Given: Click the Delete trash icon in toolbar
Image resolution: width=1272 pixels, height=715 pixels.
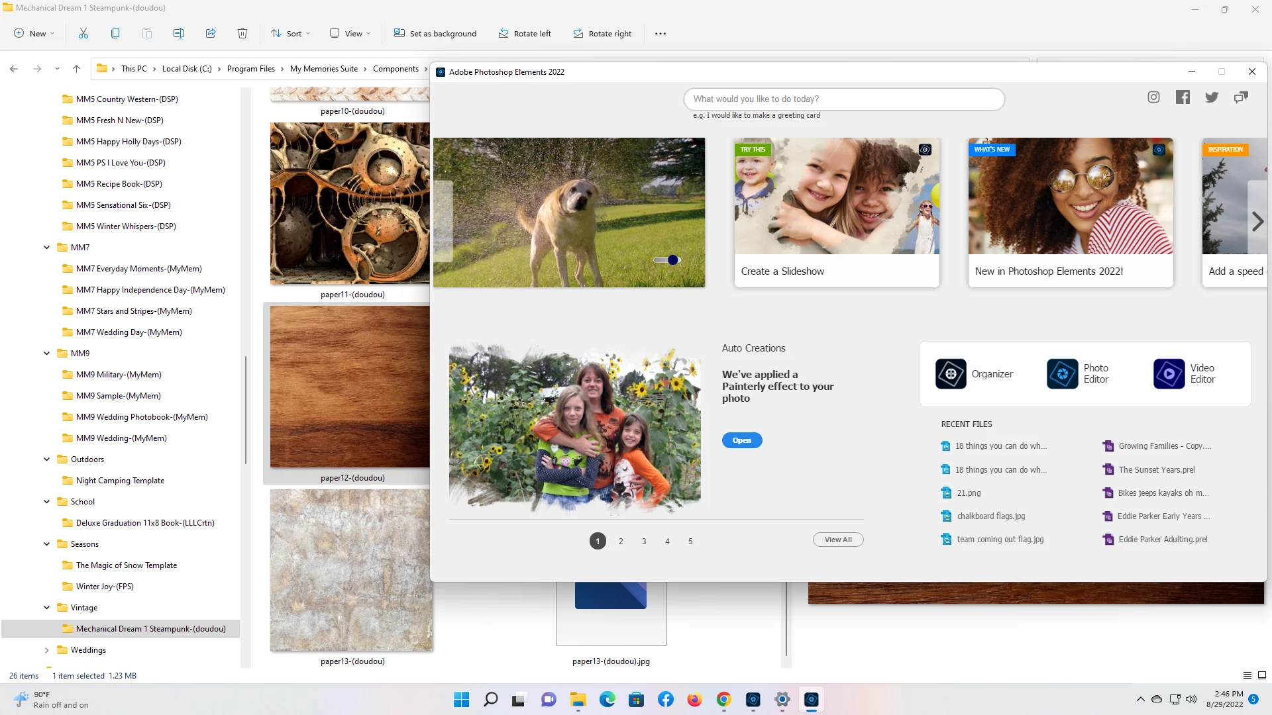Looking at the screenshot, I should [242, 33].
